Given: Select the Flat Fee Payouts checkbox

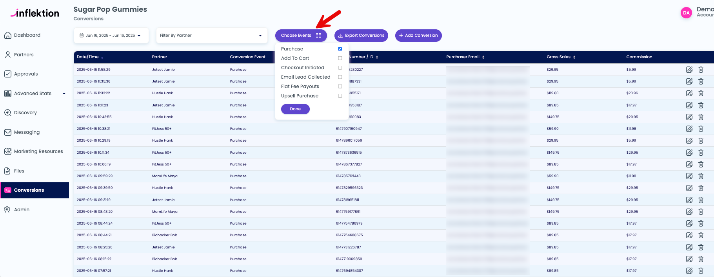Looking at the screenshot, I should (340, 86).
